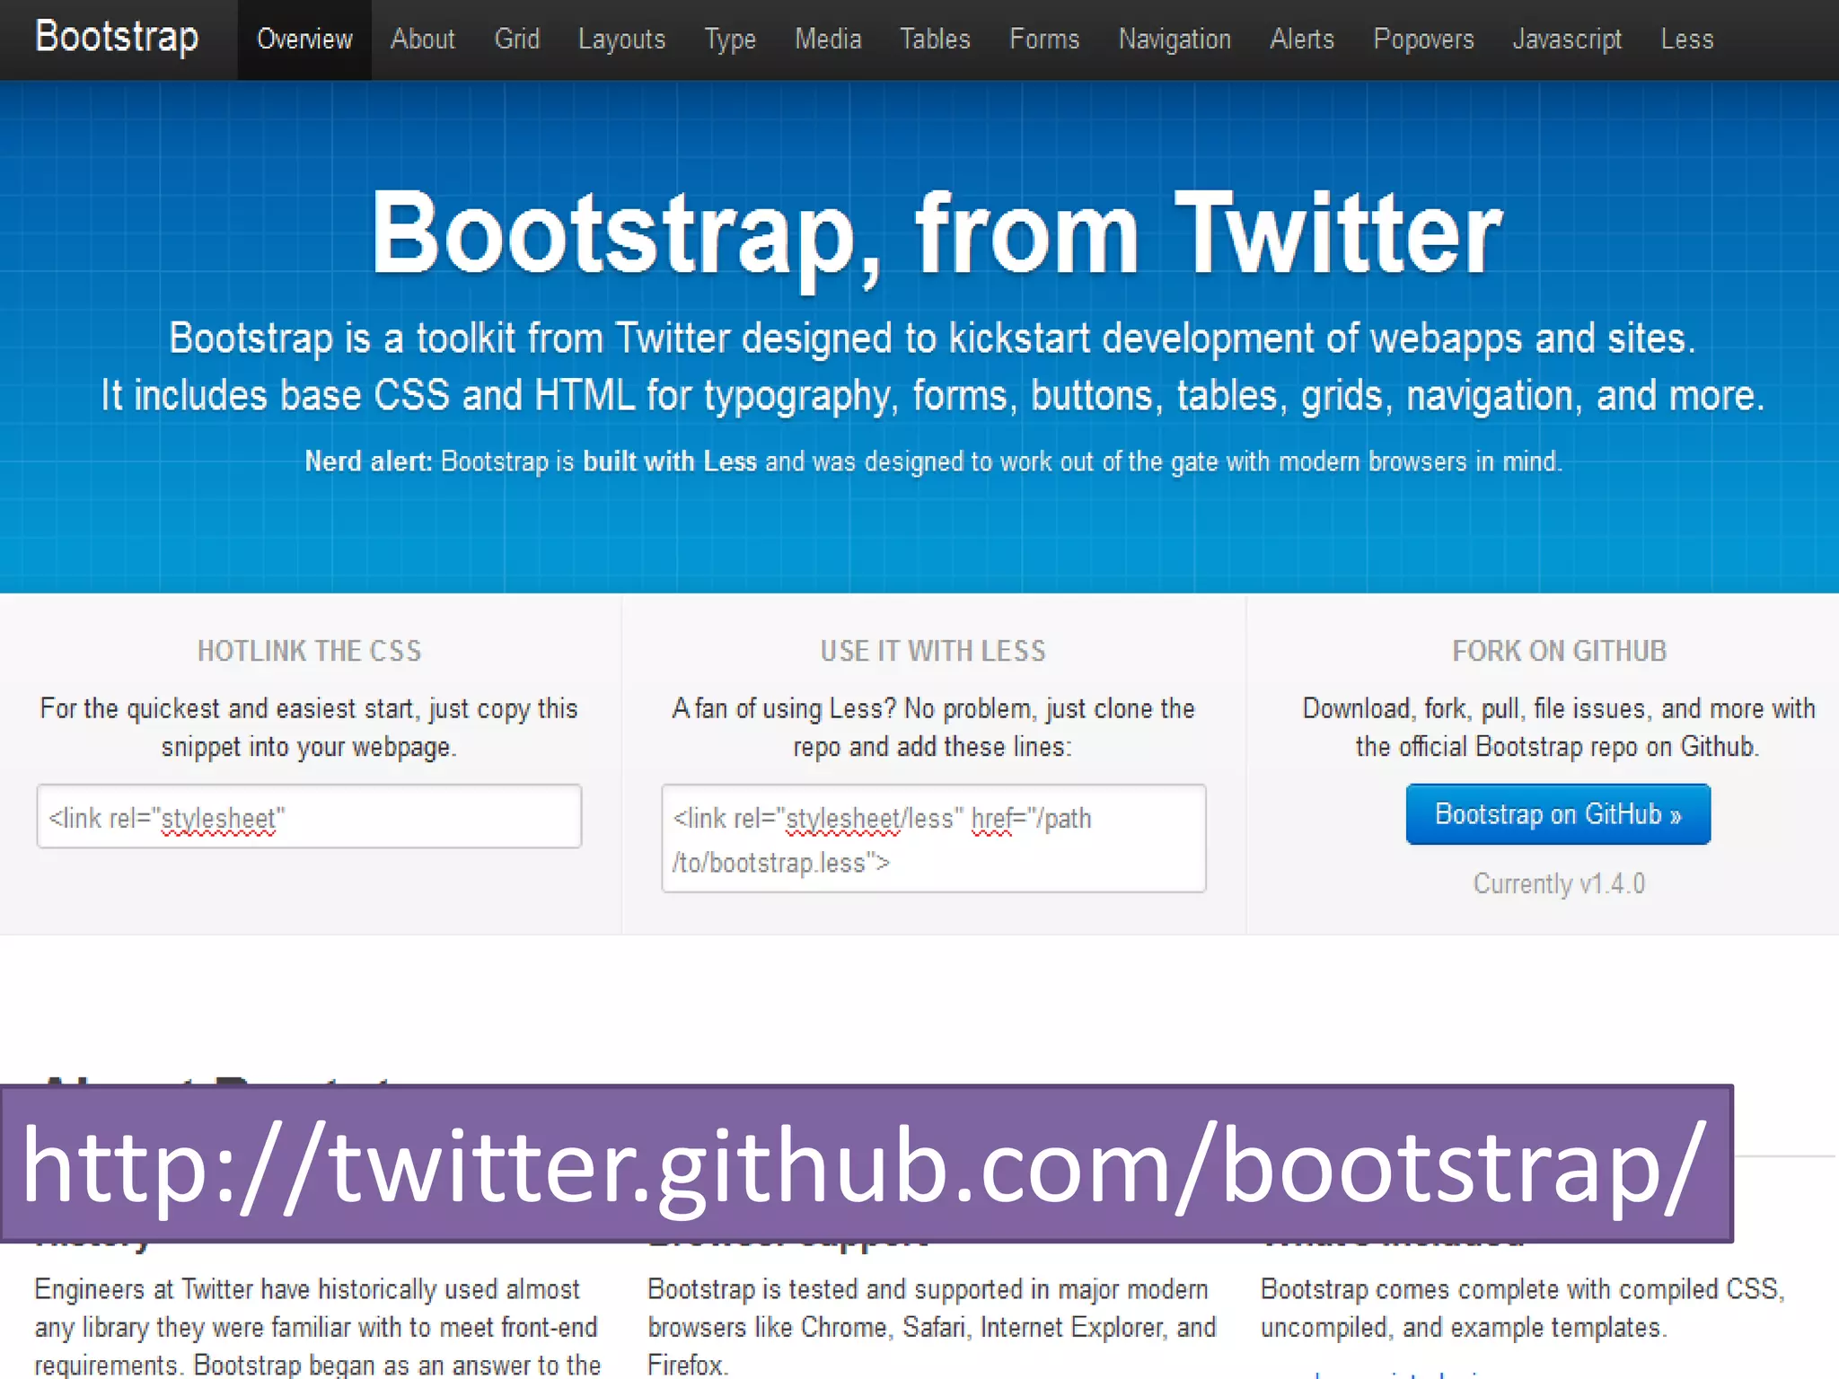The image size is (1839, 1379).
Task: Click 'Bootstrap is tested and supported' paragraph
Action: (932, 1327)
